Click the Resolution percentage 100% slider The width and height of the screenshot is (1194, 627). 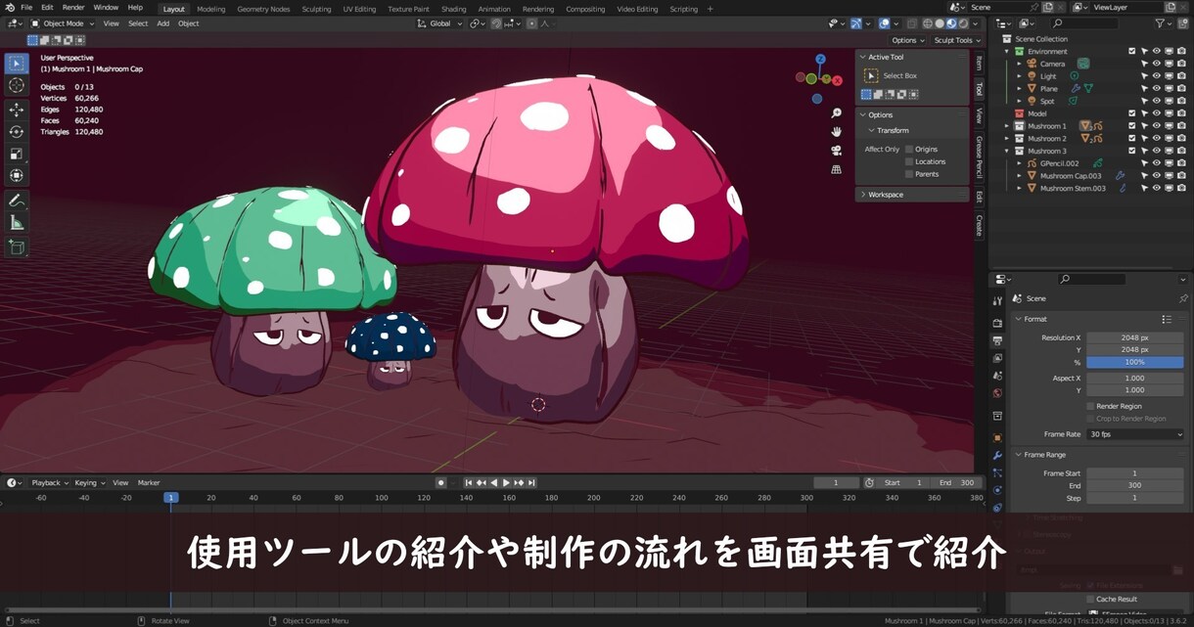[1135, 362]
